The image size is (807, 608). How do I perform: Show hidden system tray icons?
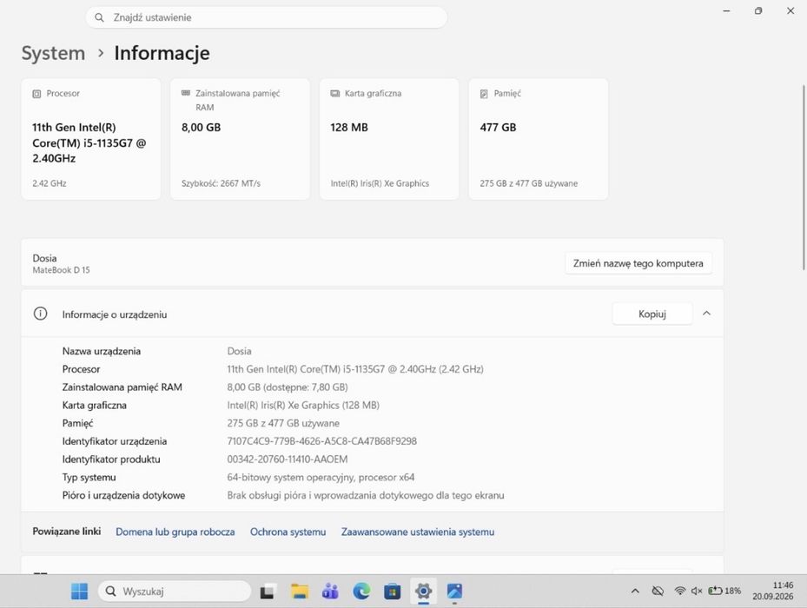(x=635, y=591)
